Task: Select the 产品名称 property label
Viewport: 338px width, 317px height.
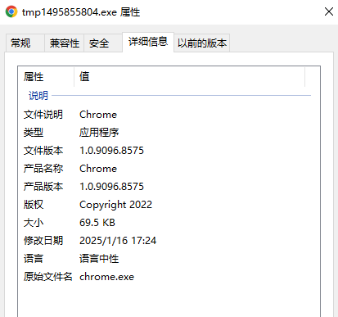Action: [x=43, y=169]
